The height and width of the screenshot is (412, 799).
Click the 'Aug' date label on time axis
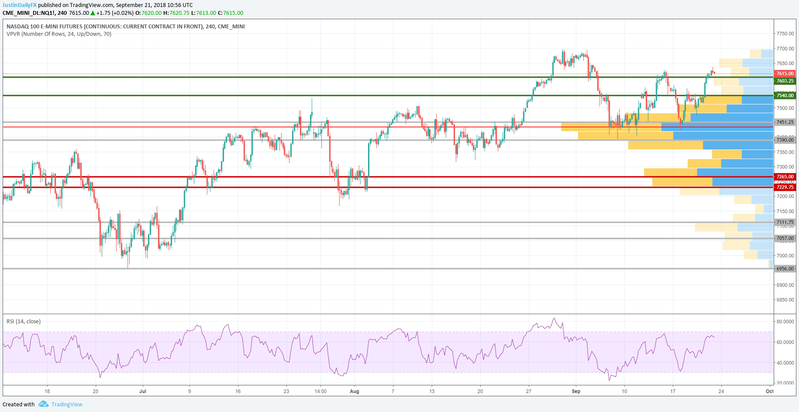click(355, 391)
